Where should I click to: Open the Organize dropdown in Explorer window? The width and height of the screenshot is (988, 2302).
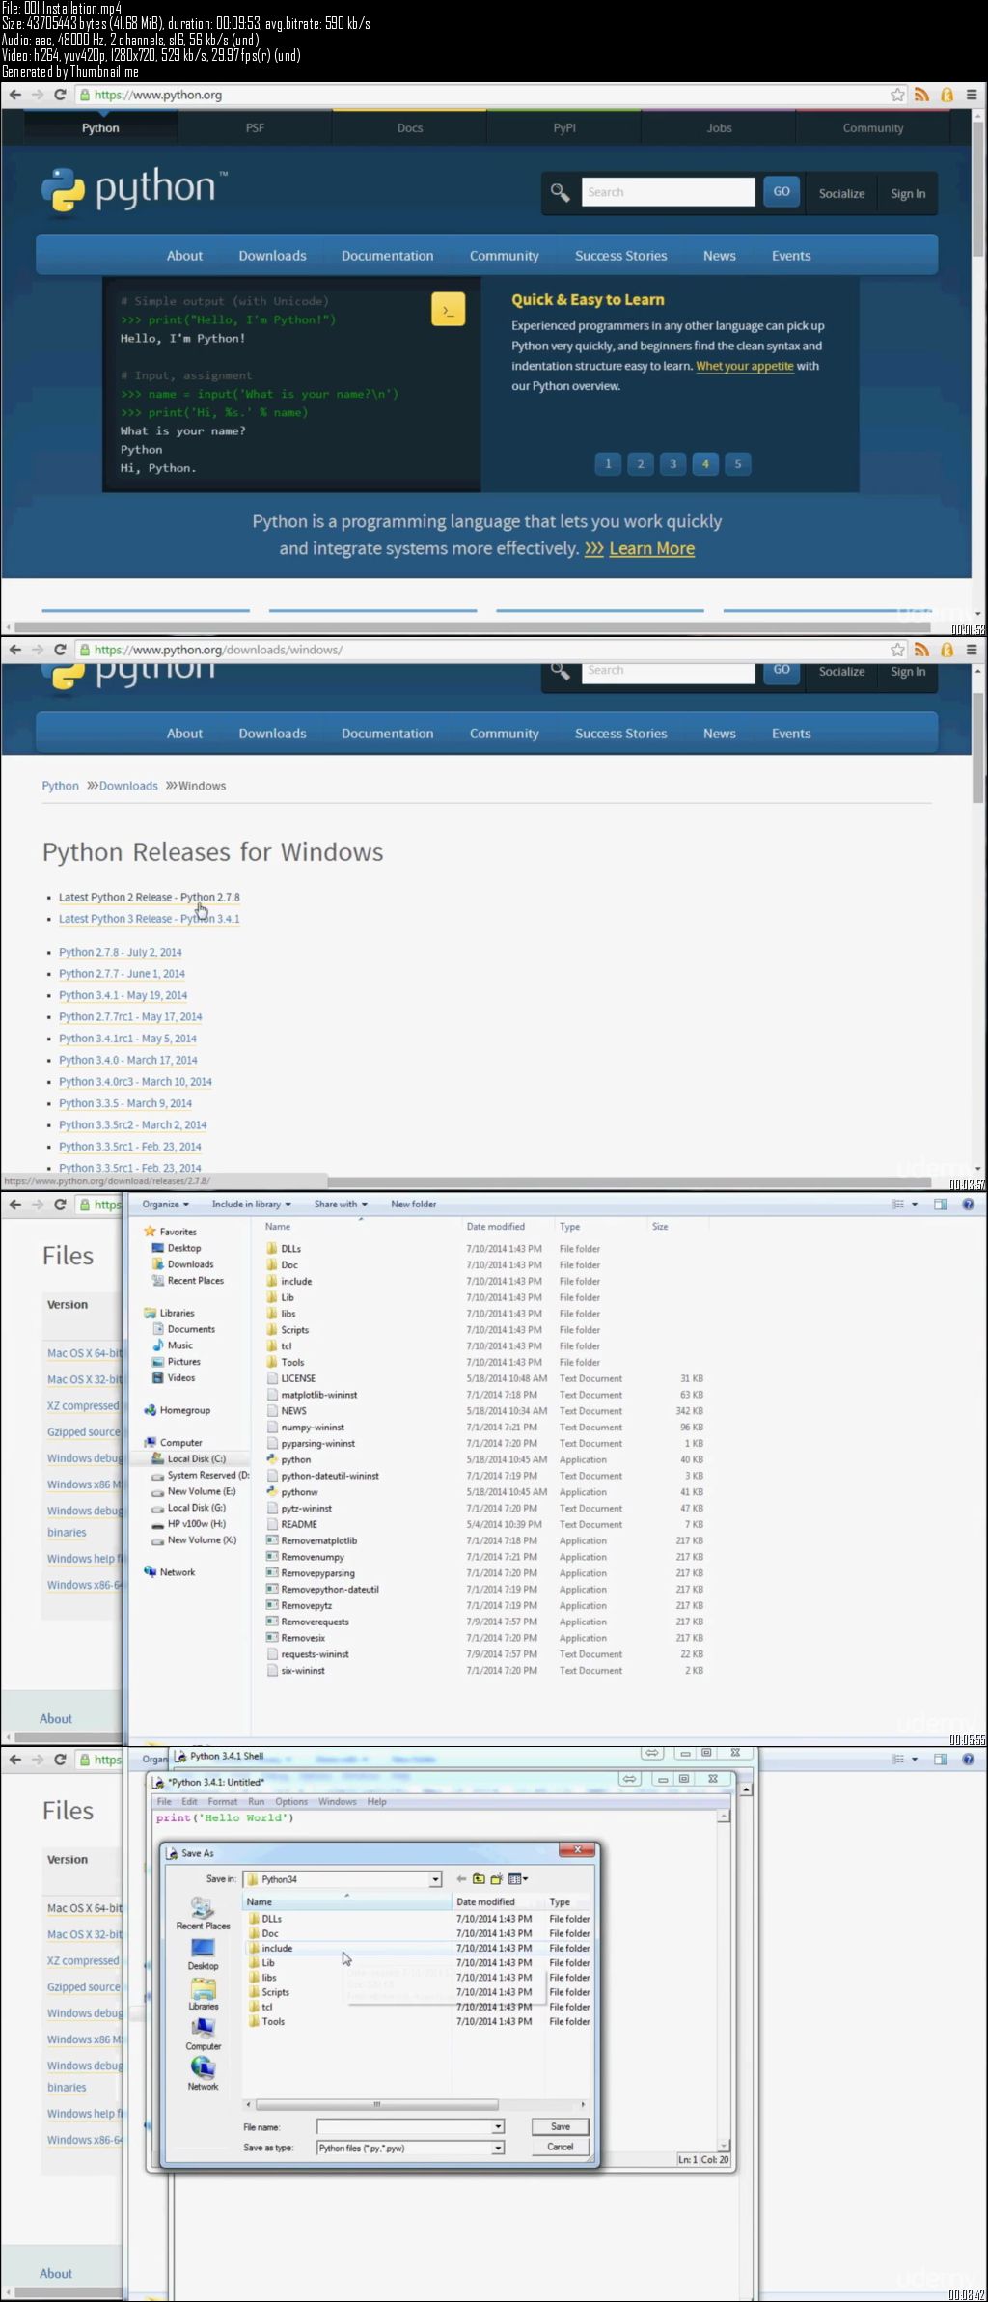[165, 1204]
